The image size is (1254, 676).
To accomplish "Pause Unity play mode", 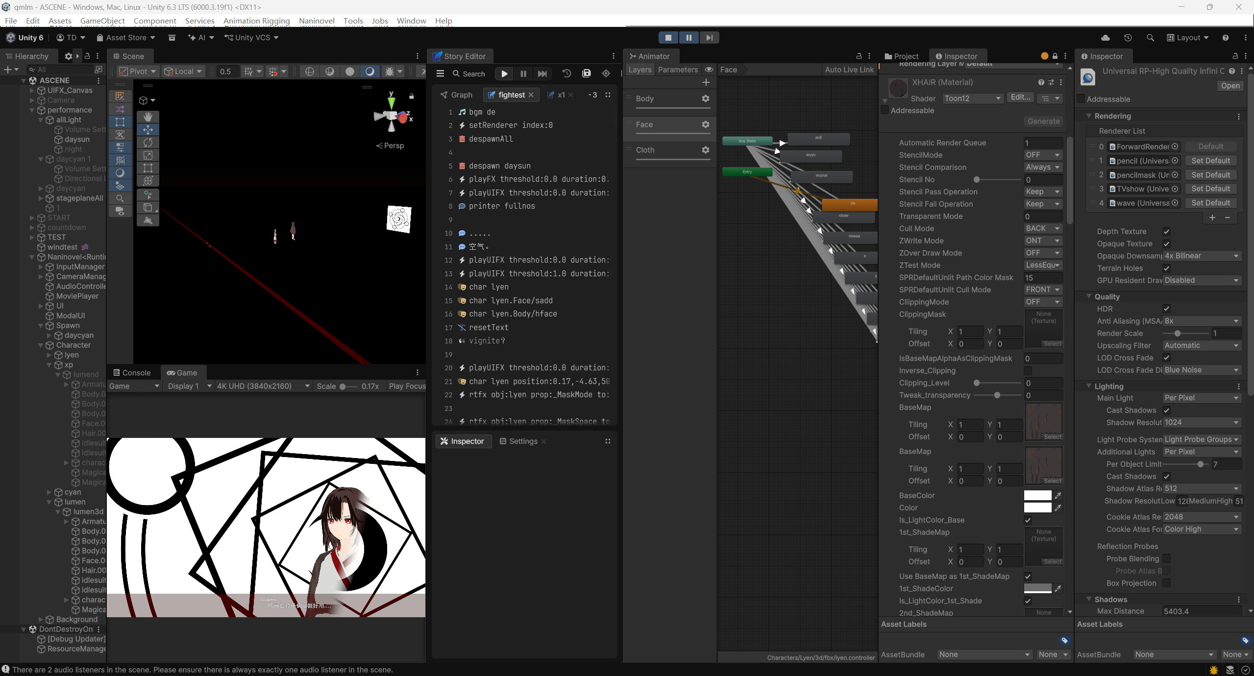I will click(688, 37).
